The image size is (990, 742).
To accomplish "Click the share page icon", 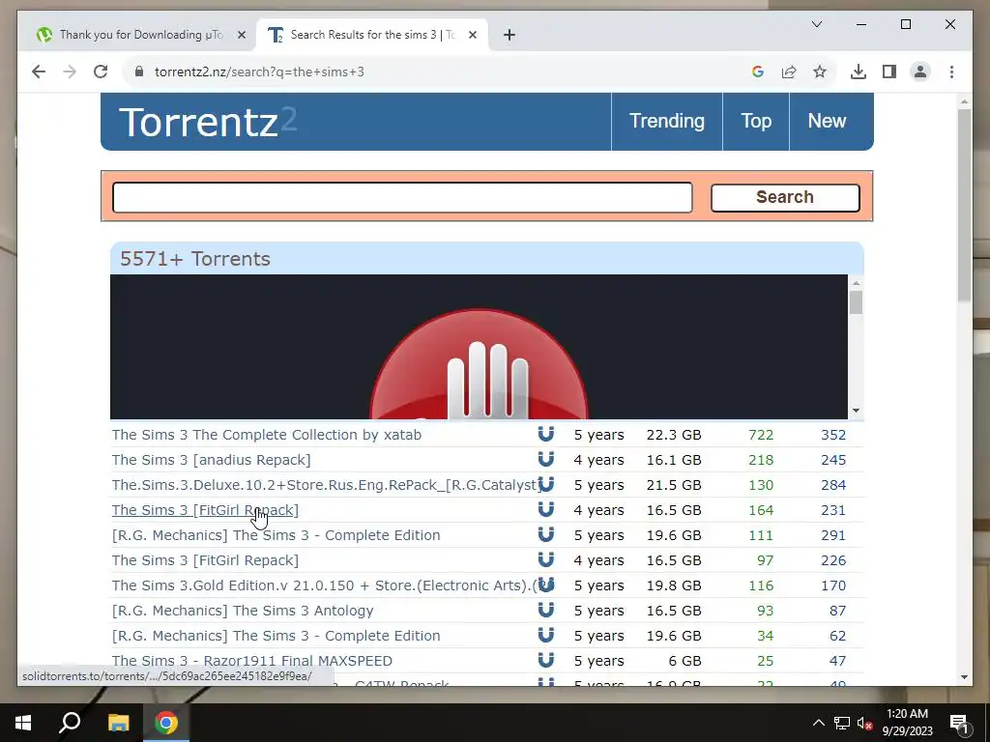I will pyautogui.click(x=789, y=71).
